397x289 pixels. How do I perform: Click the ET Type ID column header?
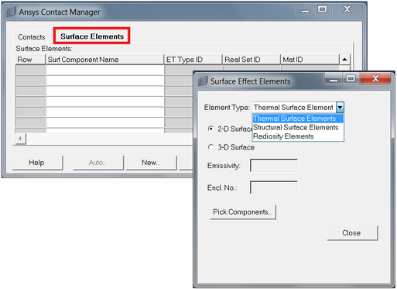pos(193,60)
